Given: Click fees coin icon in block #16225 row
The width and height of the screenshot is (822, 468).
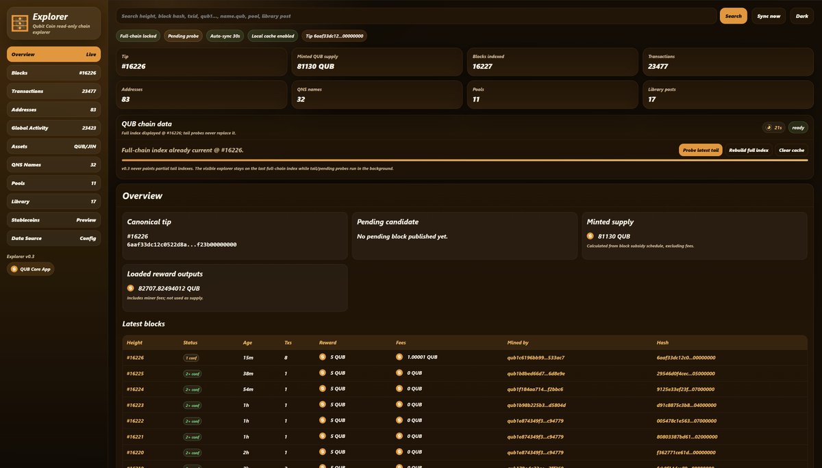Looking at the screenshot, I should (x=399, y=373).
